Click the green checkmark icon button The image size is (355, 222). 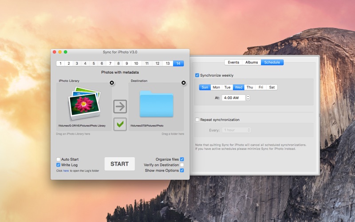pos(120,124)
